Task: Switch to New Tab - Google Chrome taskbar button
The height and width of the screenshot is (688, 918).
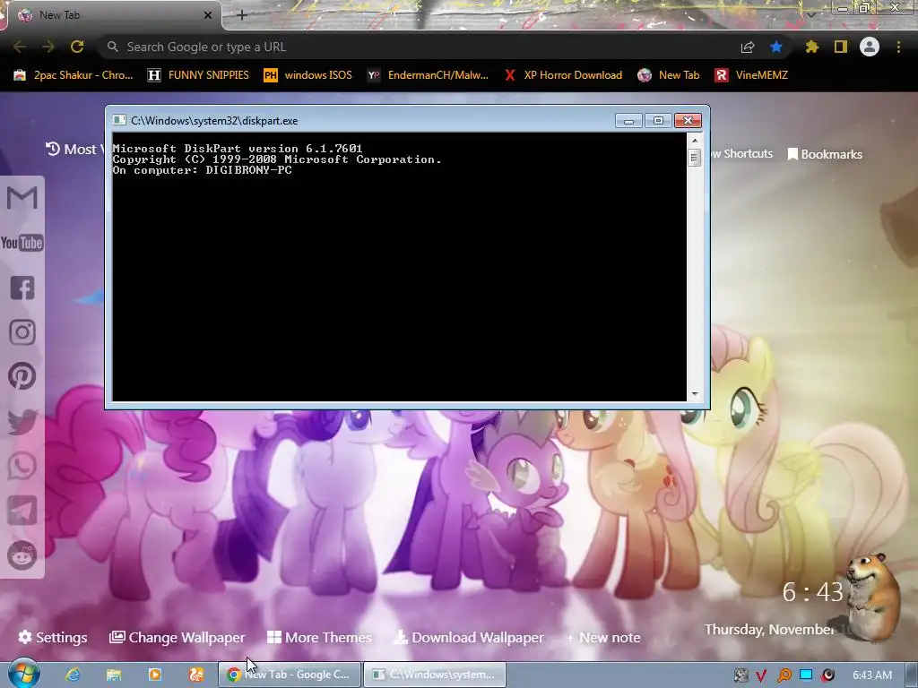Action: pos(289,675)
